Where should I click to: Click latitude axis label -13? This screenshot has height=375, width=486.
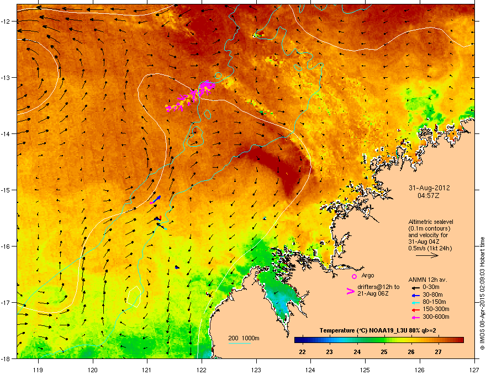tap(6, 77)
